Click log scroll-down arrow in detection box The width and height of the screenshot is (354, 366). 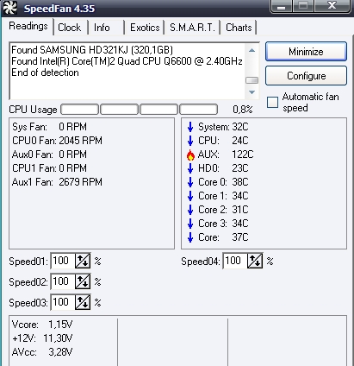(x=252, y=92)
